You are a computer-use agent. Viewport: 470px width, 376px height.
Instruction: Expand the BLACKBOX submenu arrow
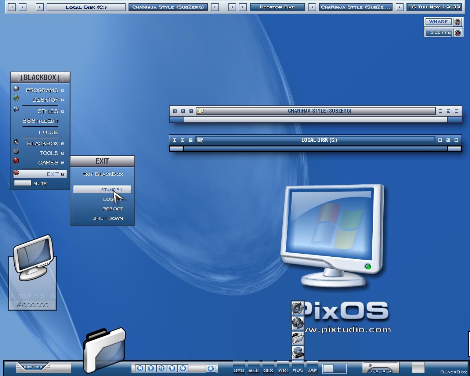[62, 144]
